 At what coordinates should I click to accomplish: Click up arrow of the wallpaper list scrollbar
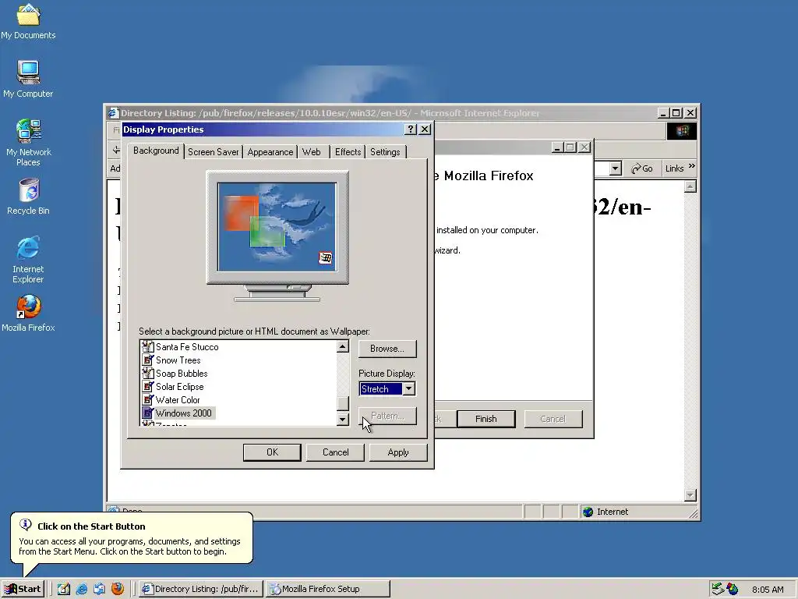[343, 347]
